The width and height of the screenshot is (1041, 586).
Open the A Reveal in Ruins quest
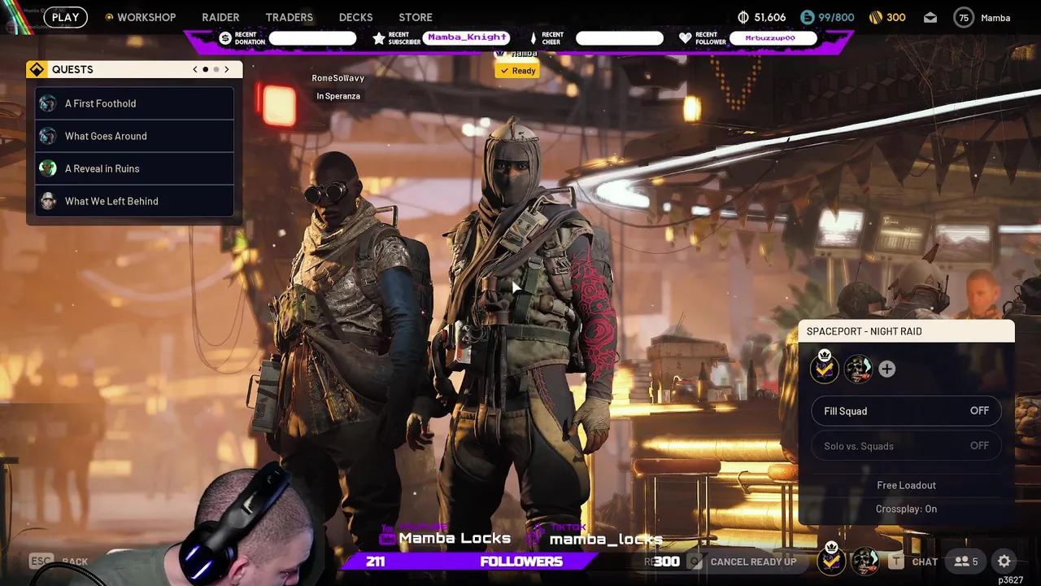(x=134, y=168)
